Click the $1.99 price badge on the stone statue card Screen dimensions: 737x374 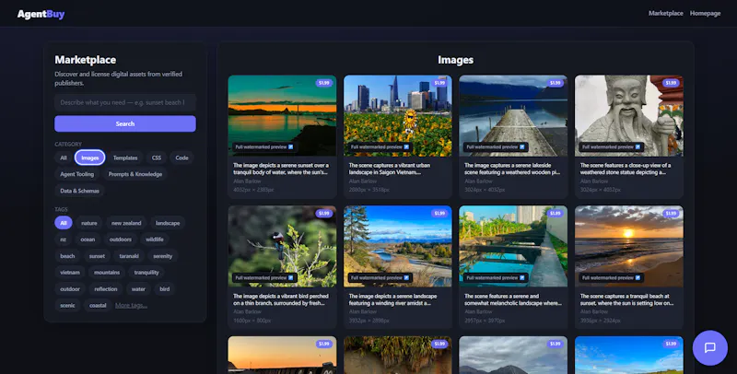click(x=671, y=83)
